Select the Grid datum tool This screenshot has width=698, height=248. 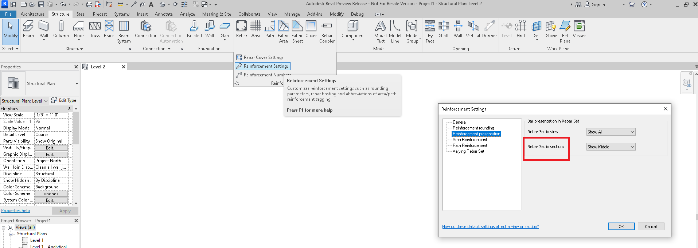pyautogui.click(x=520, y=29)
